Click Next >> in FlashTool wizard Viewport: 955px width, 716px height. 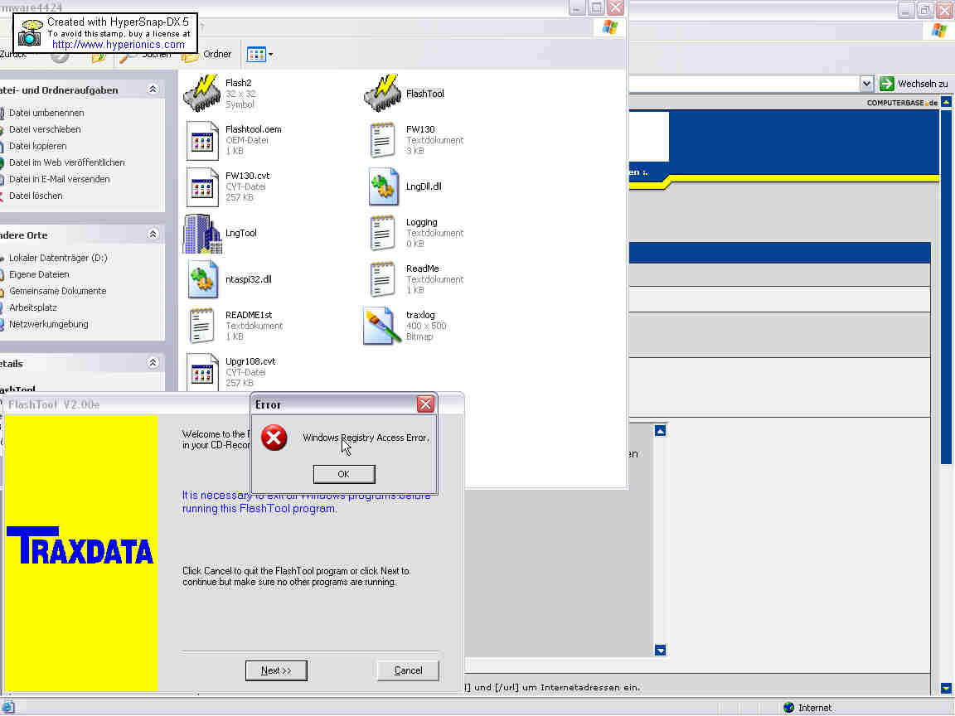click(x=276, y=670)
